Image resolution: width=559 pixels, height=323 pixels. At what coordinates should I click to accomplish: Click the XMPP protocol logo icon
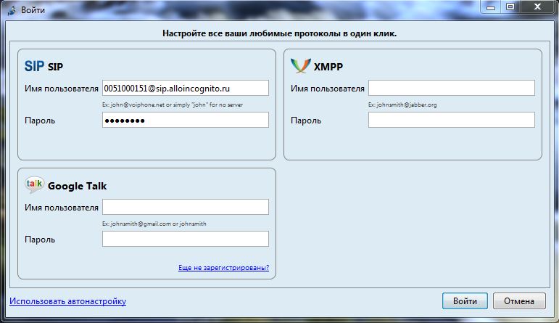pyautogui.click(x=301, y=65)
